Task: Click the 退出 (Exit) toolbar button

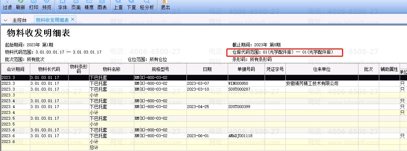Action: pyautogui.click(x=165, y=5)
